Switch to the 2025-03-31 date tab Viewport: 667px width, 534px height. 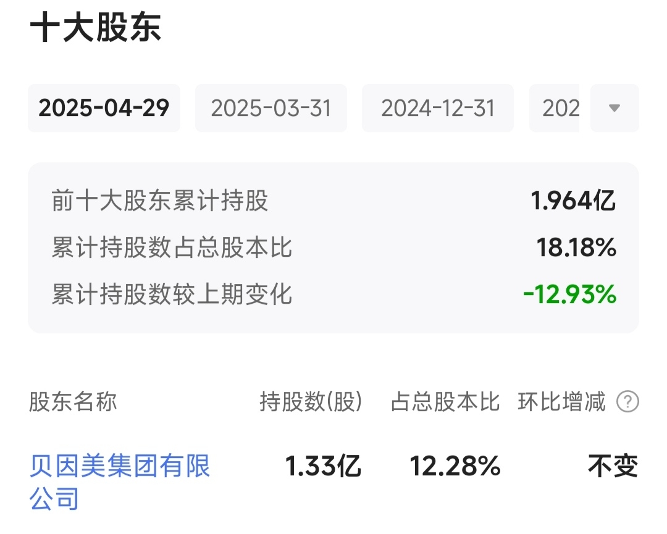271,108
